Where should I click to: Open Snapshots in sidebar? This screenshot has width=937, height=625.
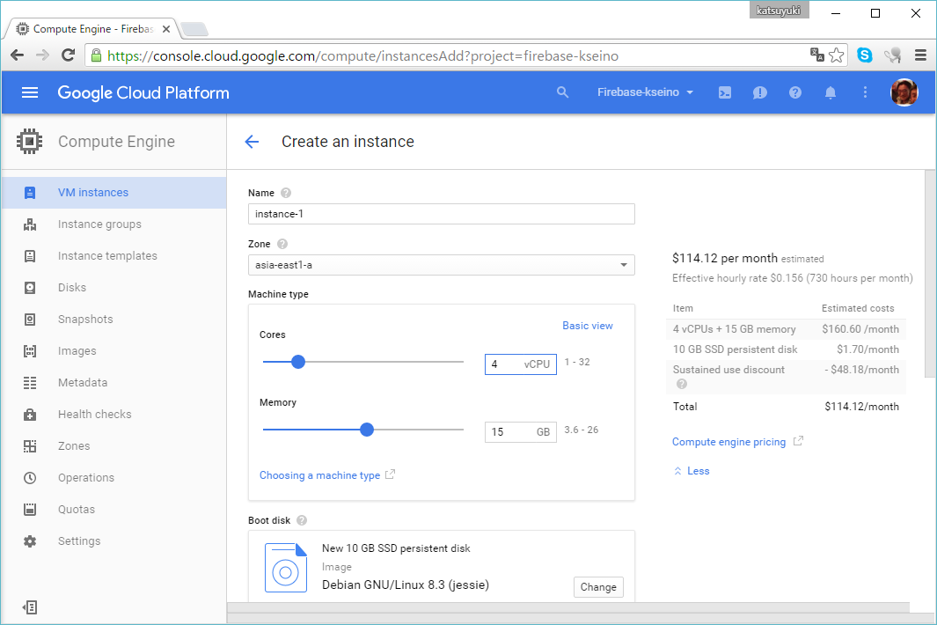(x=114, y=320)
